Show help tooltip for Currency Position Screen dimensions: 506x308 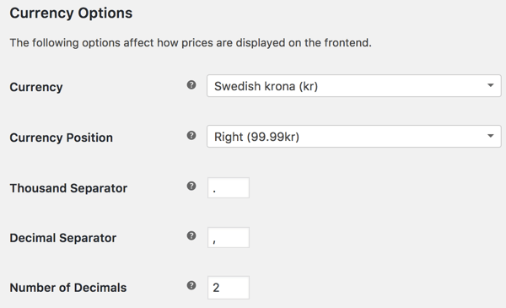[x=191, y=135]
